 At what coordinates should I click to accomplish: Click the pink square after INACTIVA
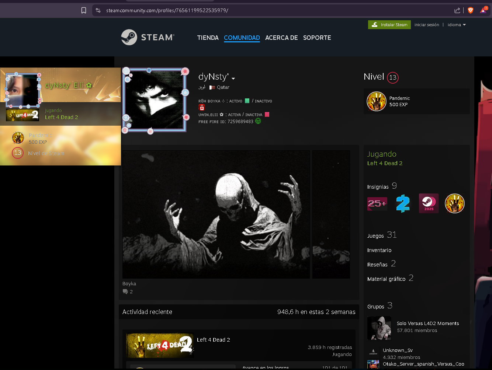(267, 114)
